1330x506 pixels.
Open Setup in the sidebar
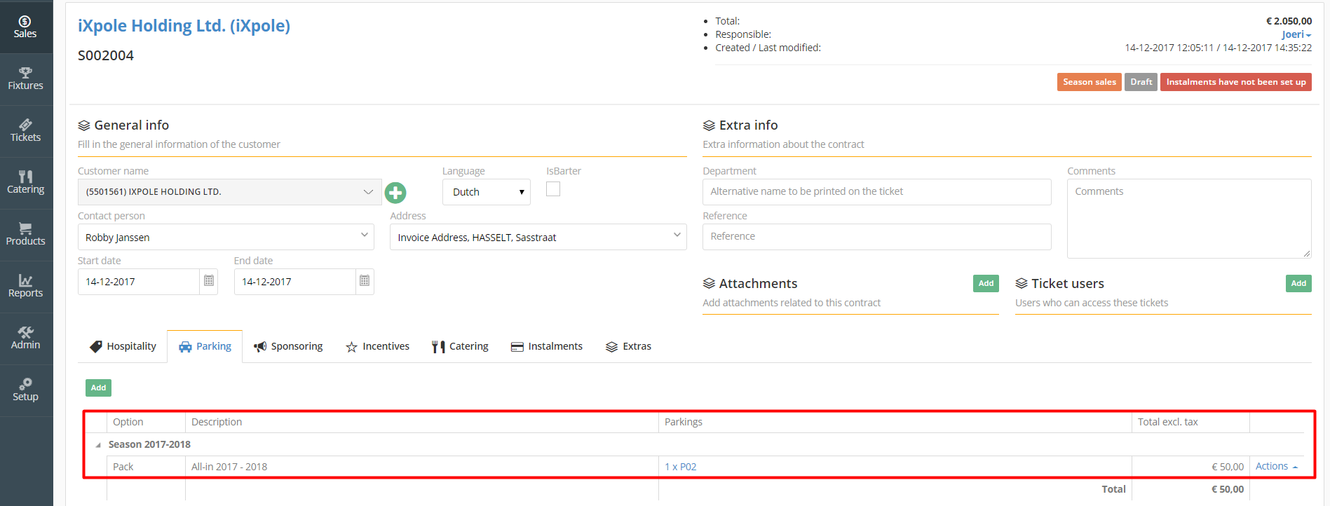[x=26, y=390]
